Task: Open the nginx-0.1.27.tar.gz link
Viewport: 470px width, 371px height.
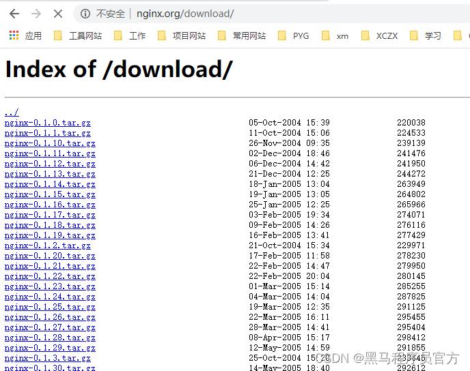Action: coord(50,327)
